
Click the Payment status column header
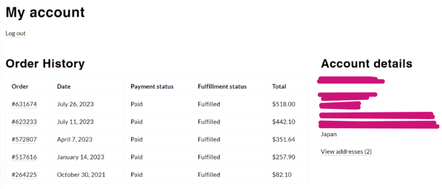pos(152,86)
